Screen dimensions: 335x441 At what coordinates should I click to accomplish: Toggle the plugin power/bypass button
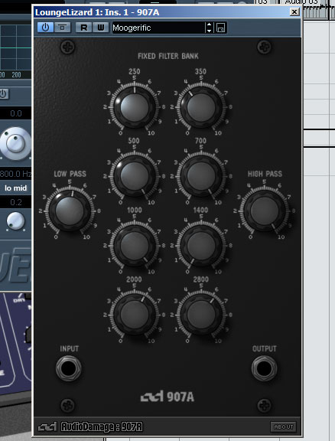coord(45,28)
